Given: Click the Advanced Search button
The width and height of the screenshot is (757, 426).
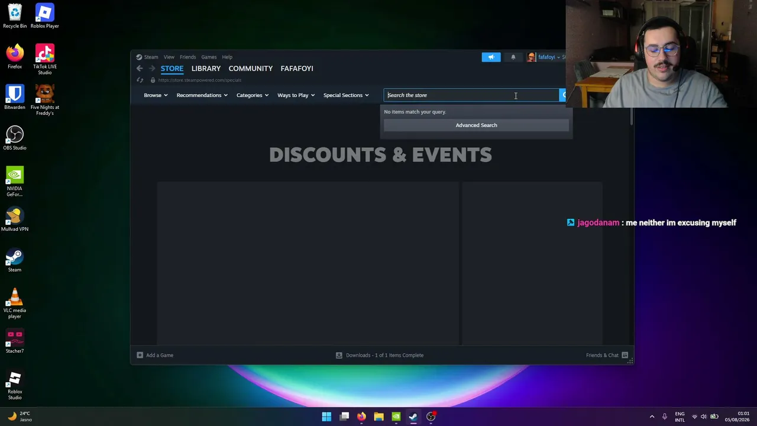Looking at the screenshot, I should (476, 125).
